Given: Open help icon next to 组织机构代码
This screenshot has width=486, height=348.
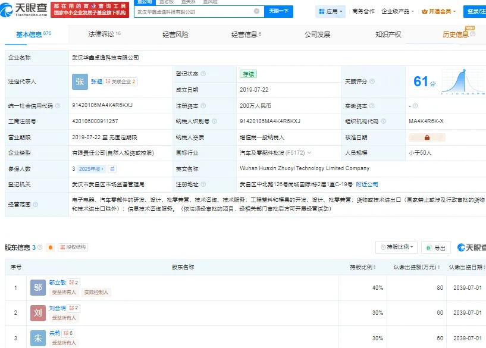Looking at the screenshot, I should click(x=384, y=121).
